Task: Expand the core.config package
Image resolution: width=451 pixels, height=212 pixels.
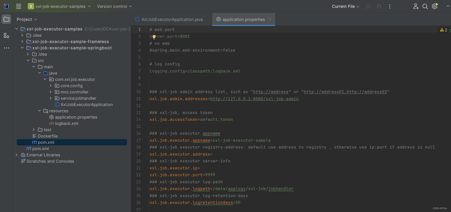Action: tap(51, 86)
